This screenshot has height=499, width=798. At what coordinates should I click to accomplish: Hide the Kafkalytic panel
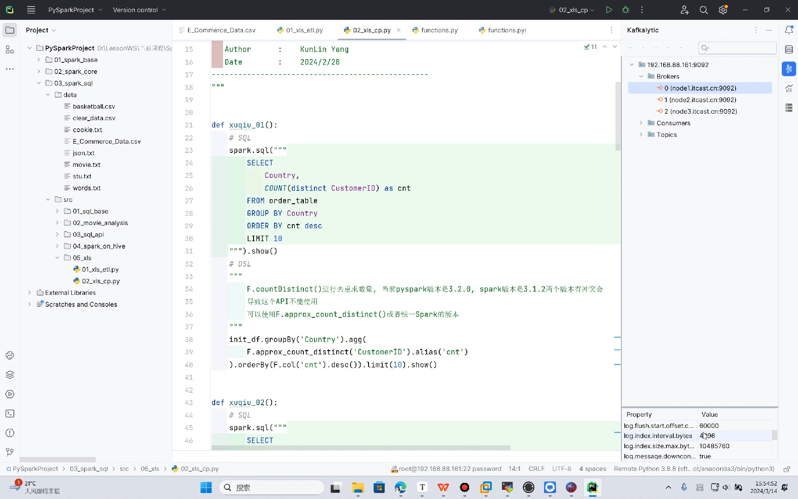tap(768, 30)
